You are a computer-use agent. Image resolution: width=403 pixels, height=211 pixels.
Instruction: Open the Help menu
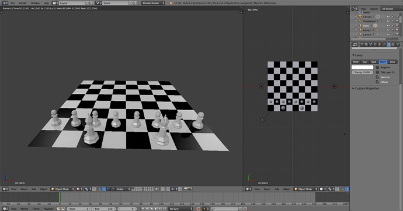point(46,3)
